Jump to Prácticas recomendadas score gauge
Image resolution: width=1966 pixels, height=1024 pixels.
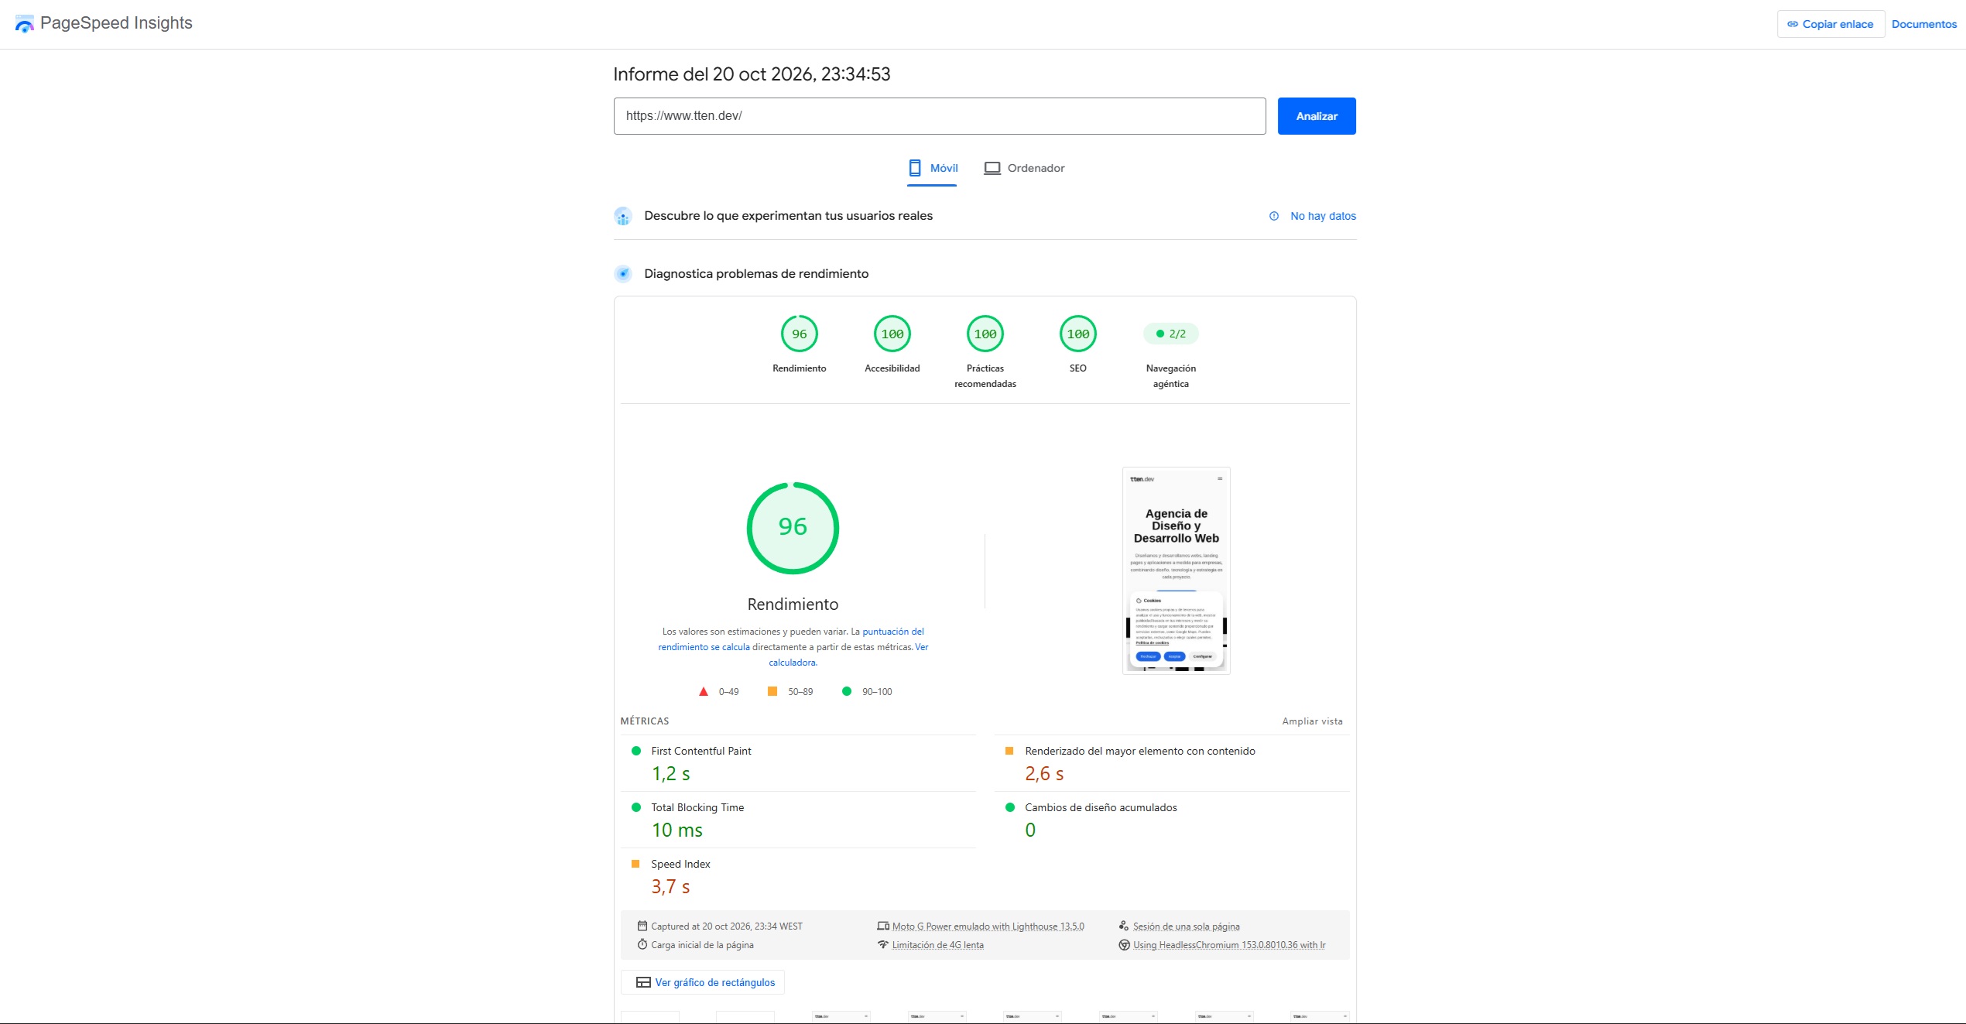(x=985, y=334)
